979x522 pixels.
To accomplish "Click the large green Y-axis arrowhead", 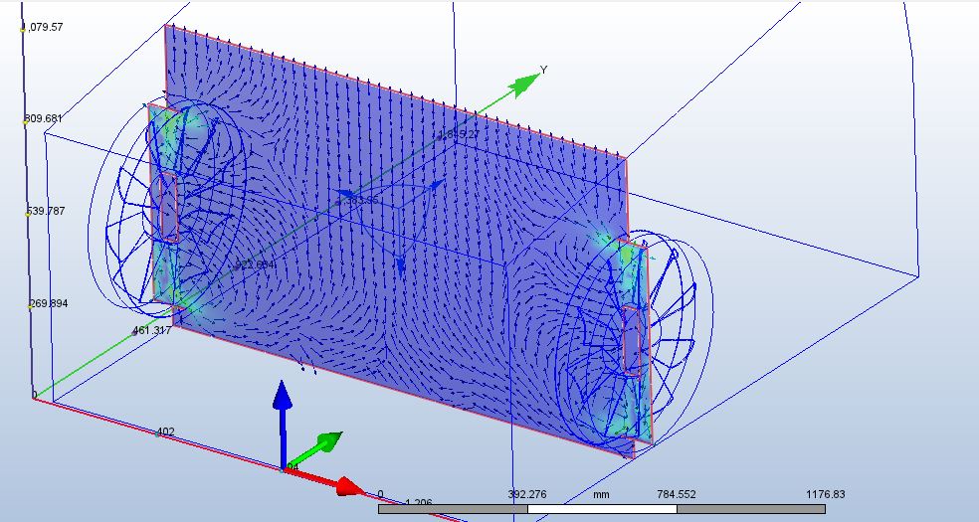I will click(523, 84).
